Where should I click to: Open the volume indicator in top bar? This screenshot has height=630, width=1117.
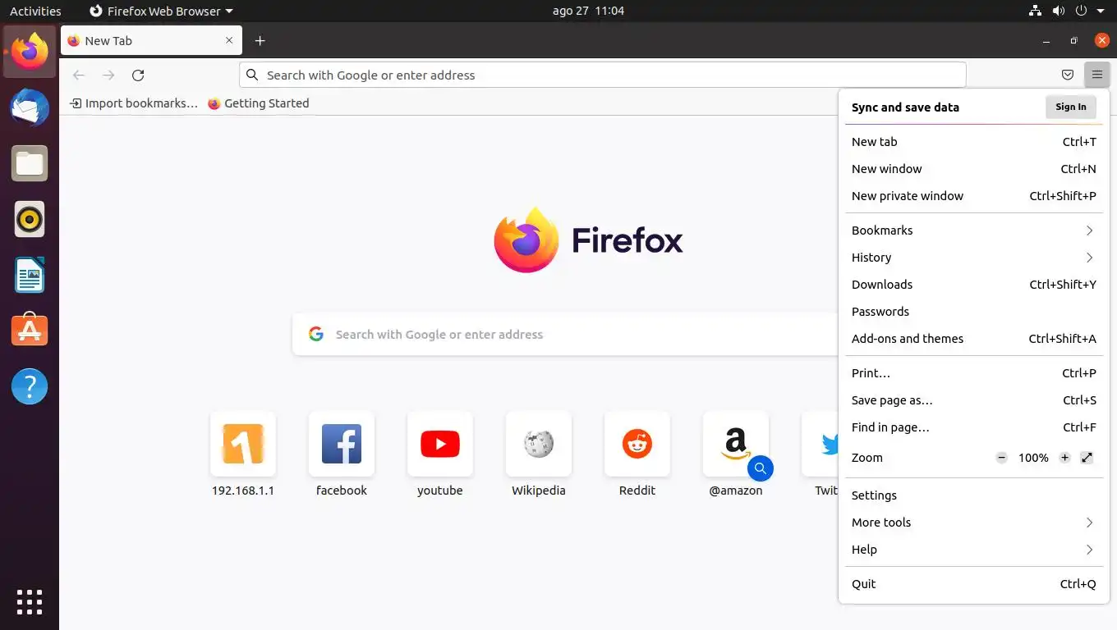click(x=1058, y=11)
